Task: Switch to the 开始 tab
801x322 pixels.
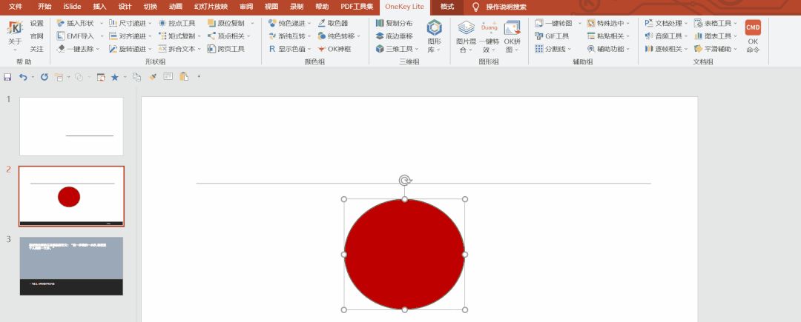Action: (44, 7)
